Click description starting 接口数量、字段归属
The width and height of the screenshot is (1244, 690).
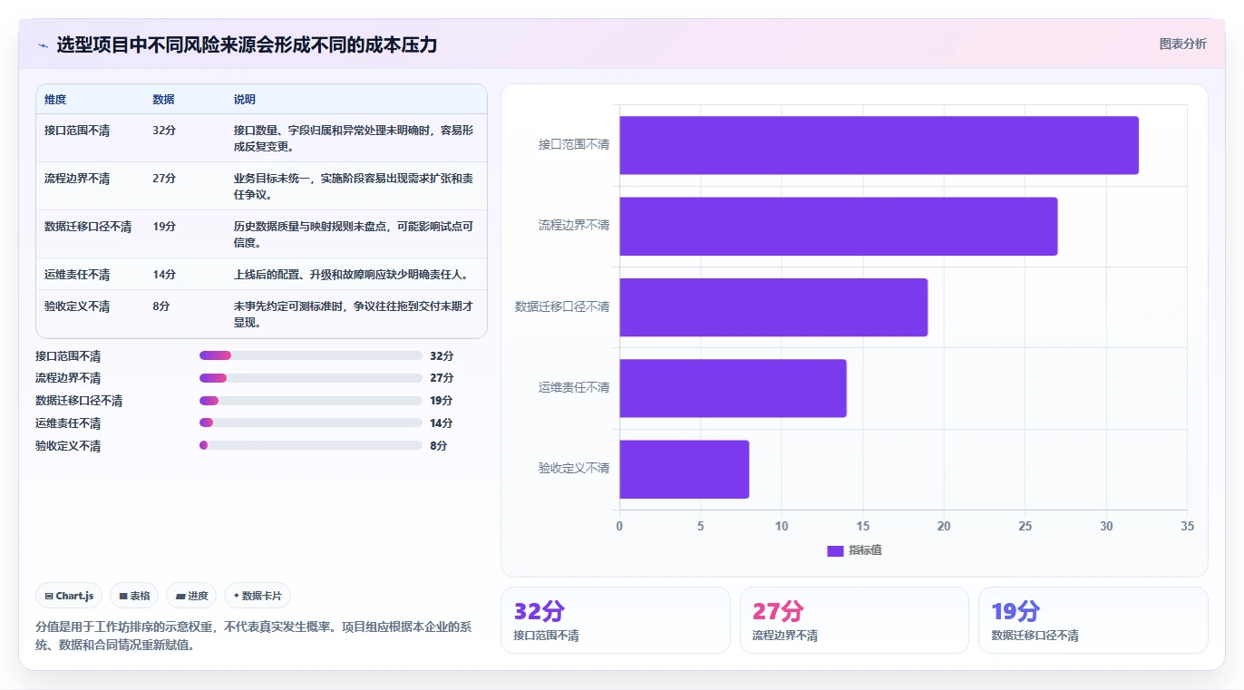pos(354,138)
